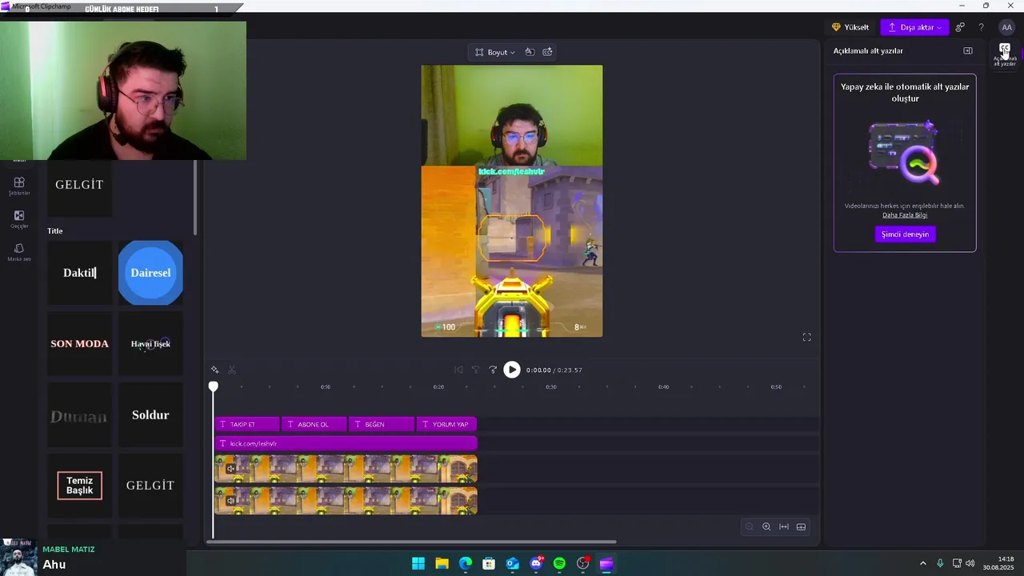Click the rightmost timeline zoom bar icon

pyautogui.click(x=801, y=526)
